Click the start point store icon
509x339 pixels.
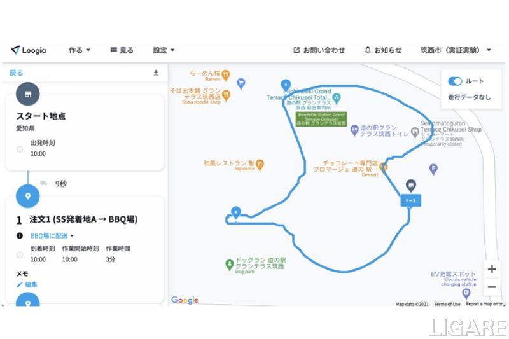point(27,95)
